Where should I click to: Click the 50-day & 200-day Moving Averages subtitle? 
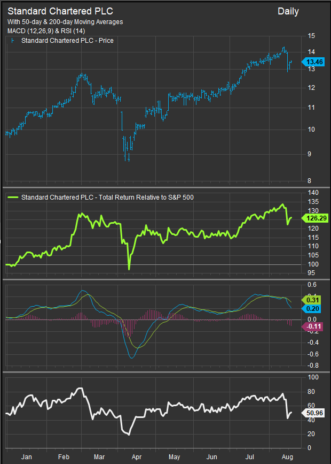(x=65, y=22)
